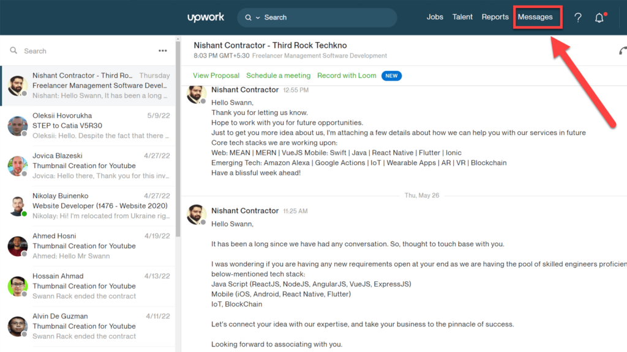The image size is (627, 352).
Task: Go to Messages page
Action: tap(535, 16)
